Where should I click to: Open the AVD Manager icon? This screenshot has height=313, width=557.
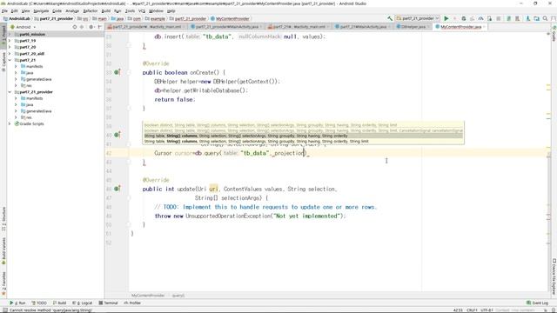[508, 18]
